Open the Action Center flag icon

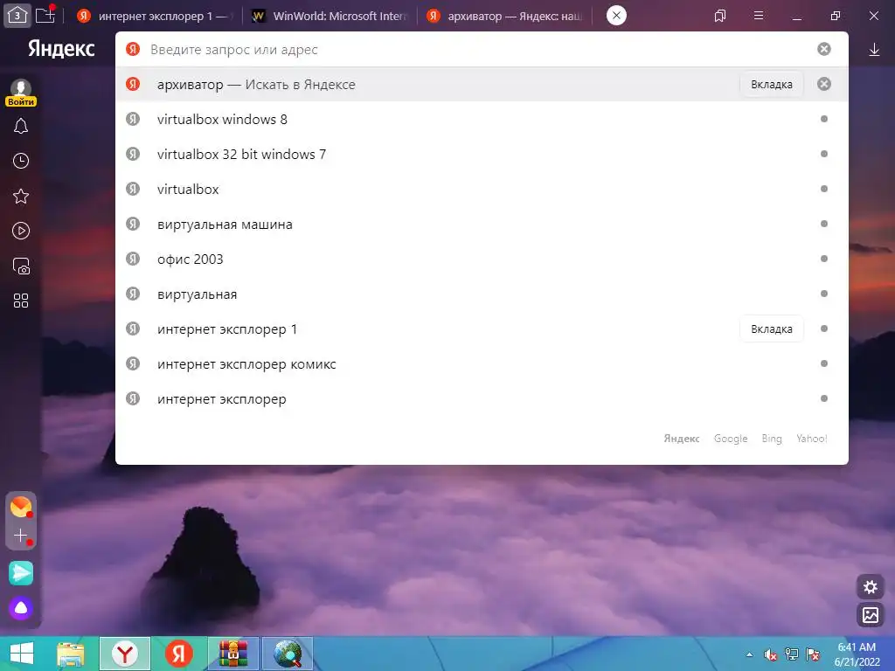coord(813,654)
